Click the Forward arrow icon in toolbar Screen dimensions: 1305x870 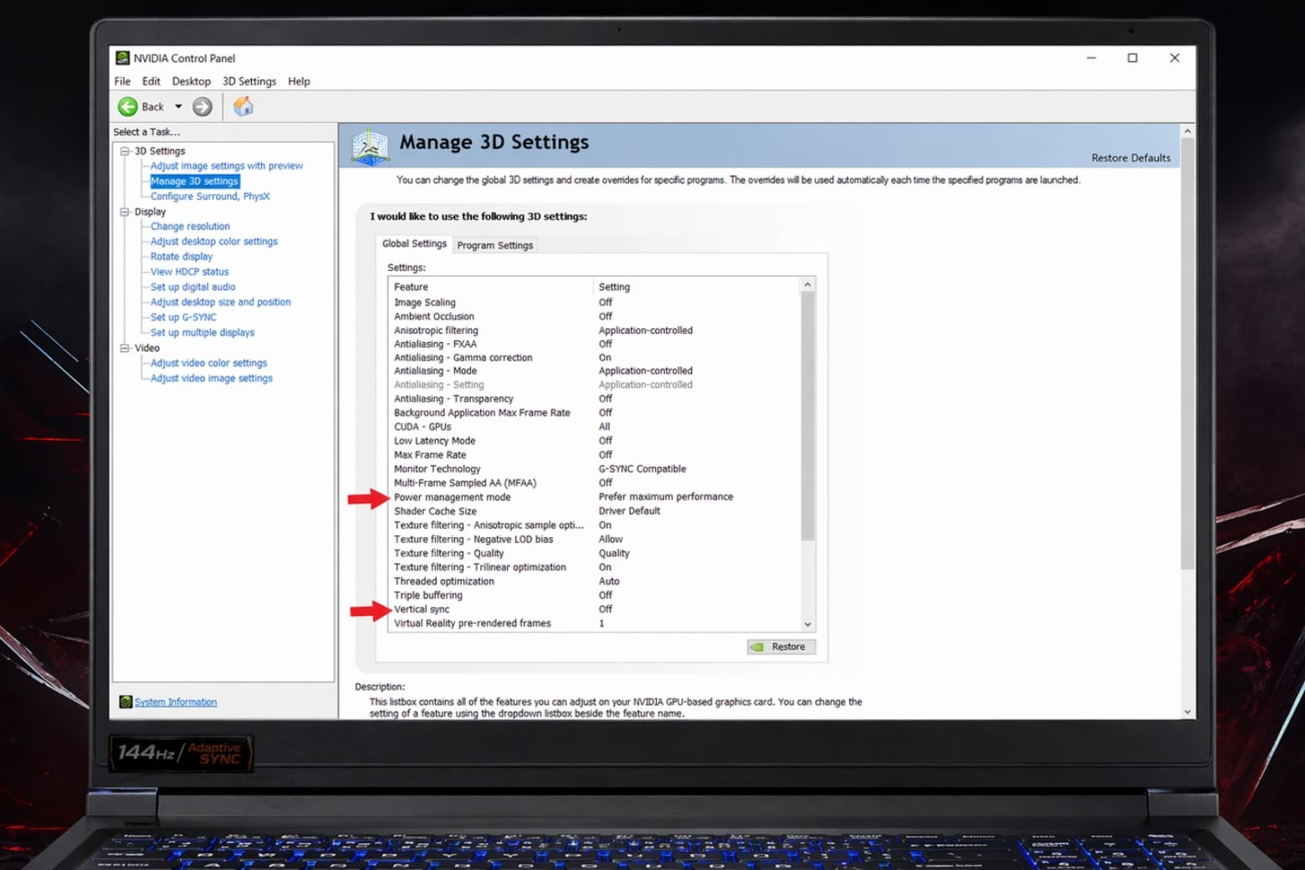pyautogui.click(x=202, y=106)
